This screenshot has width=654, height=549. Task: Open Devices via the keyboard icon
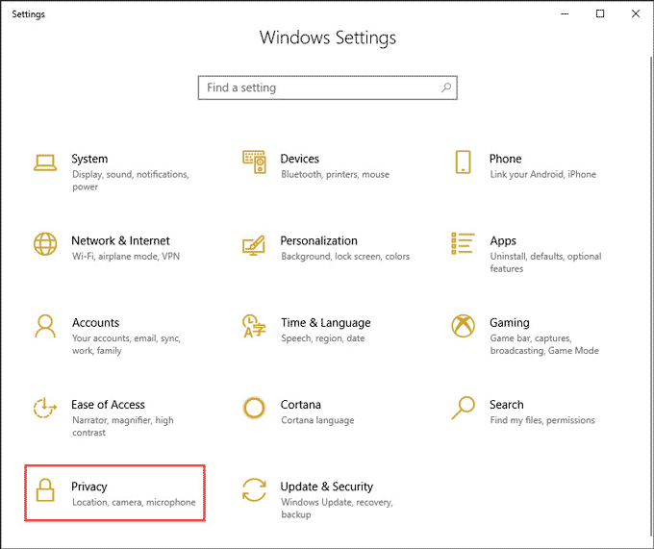point(254,162)
